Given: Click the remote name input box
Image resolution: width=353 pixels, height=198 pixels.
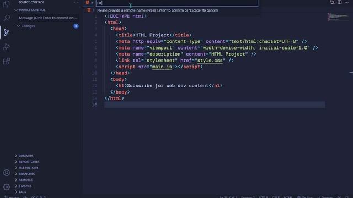Looking at the screenshot, I should tap(177, 3).
